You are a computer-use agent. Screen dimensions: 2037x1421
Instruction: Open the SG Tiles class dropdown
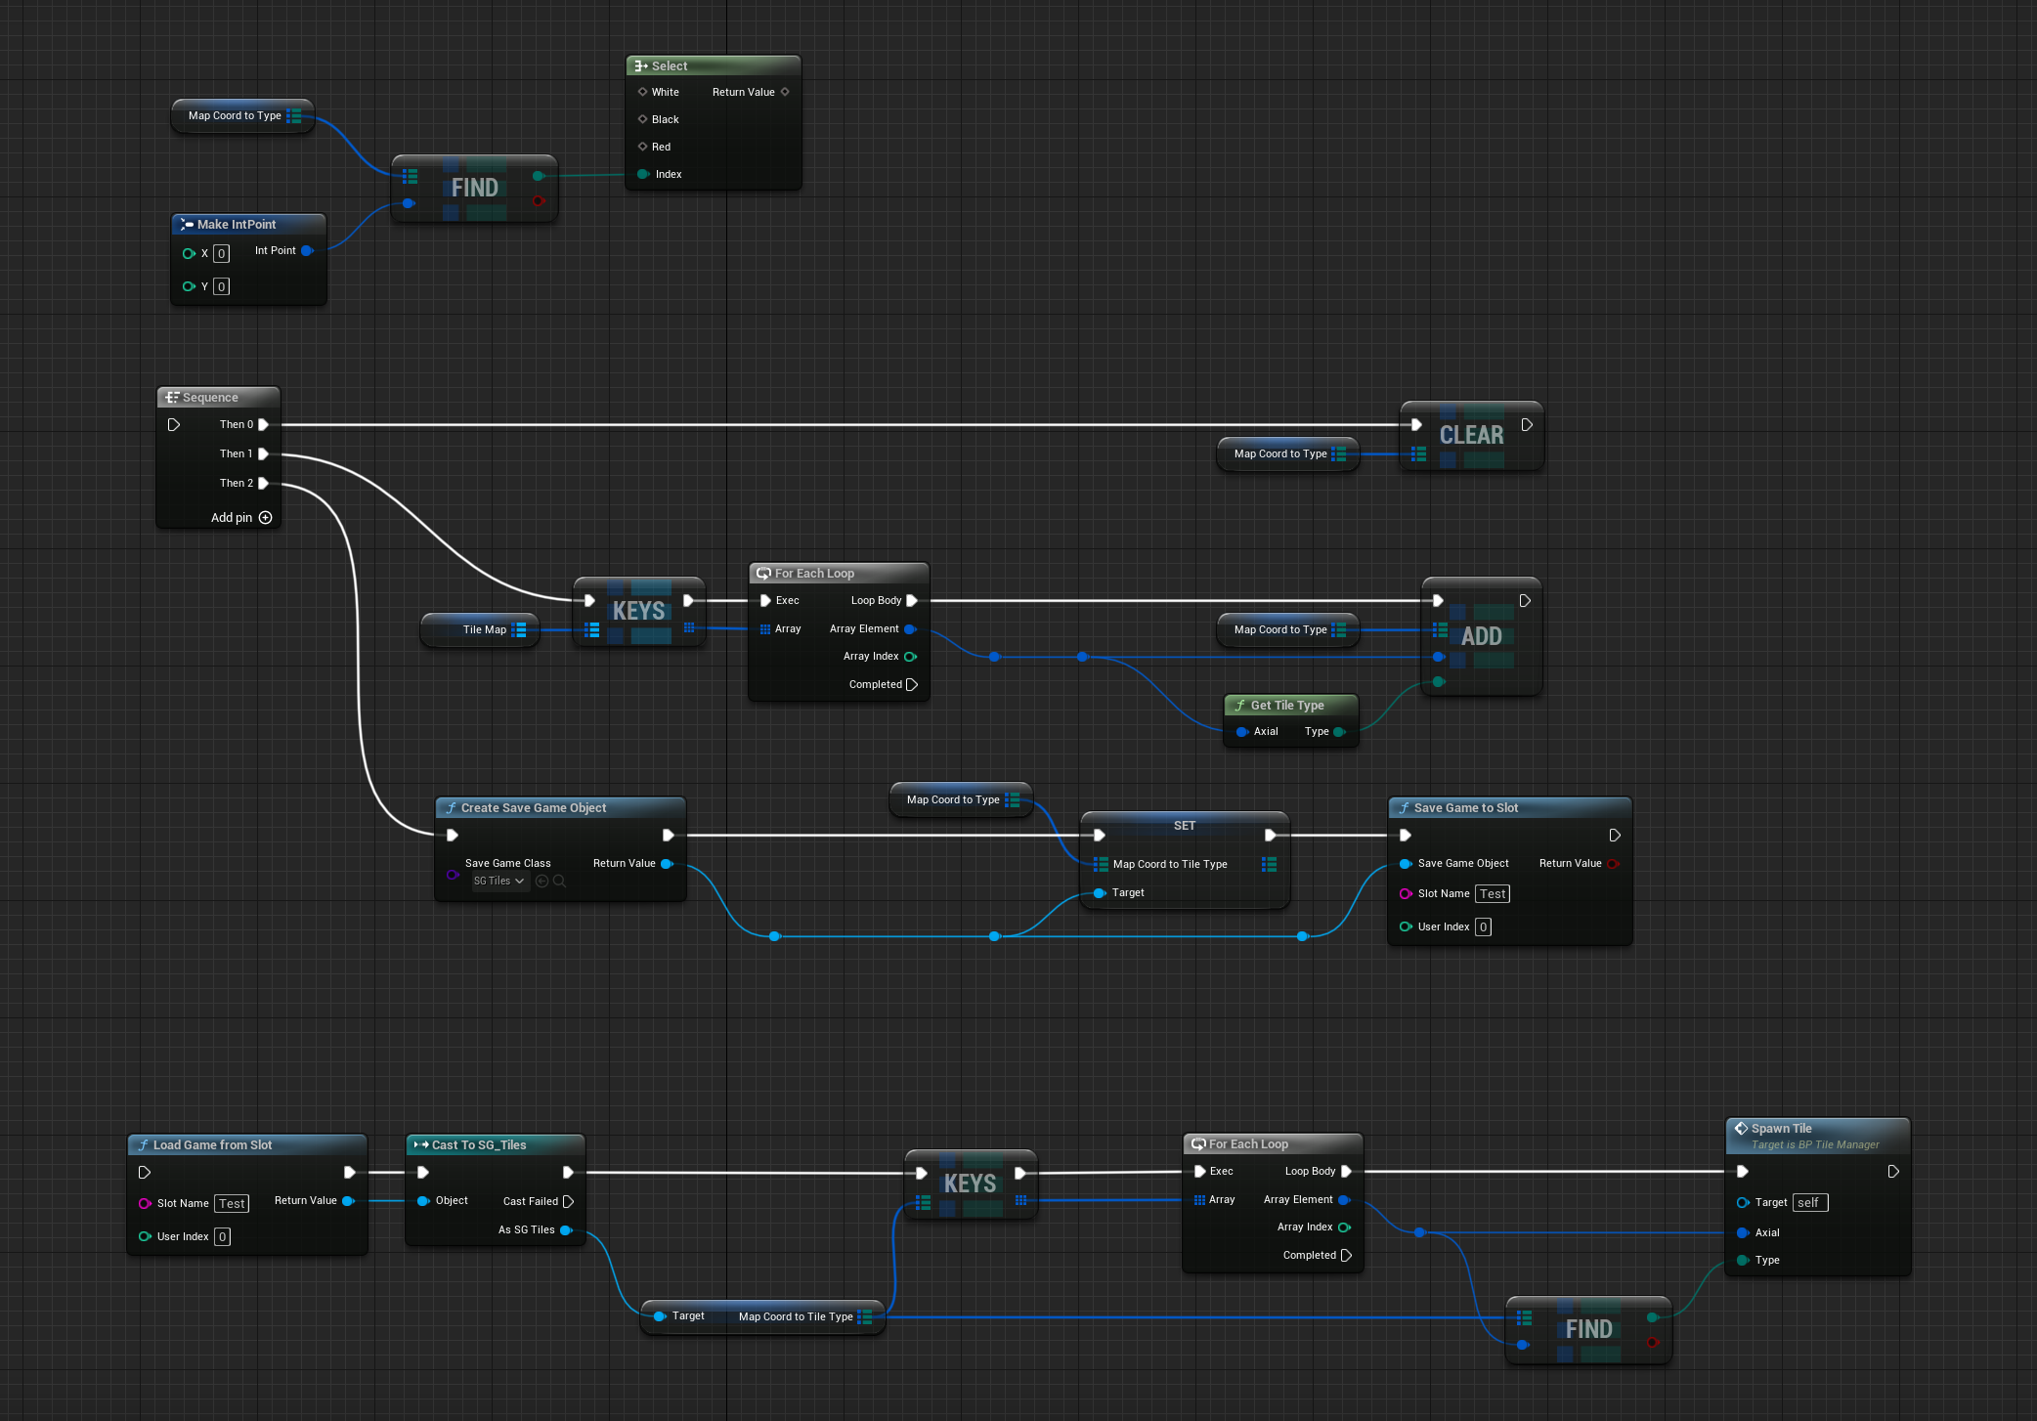(x=499, y=881)
